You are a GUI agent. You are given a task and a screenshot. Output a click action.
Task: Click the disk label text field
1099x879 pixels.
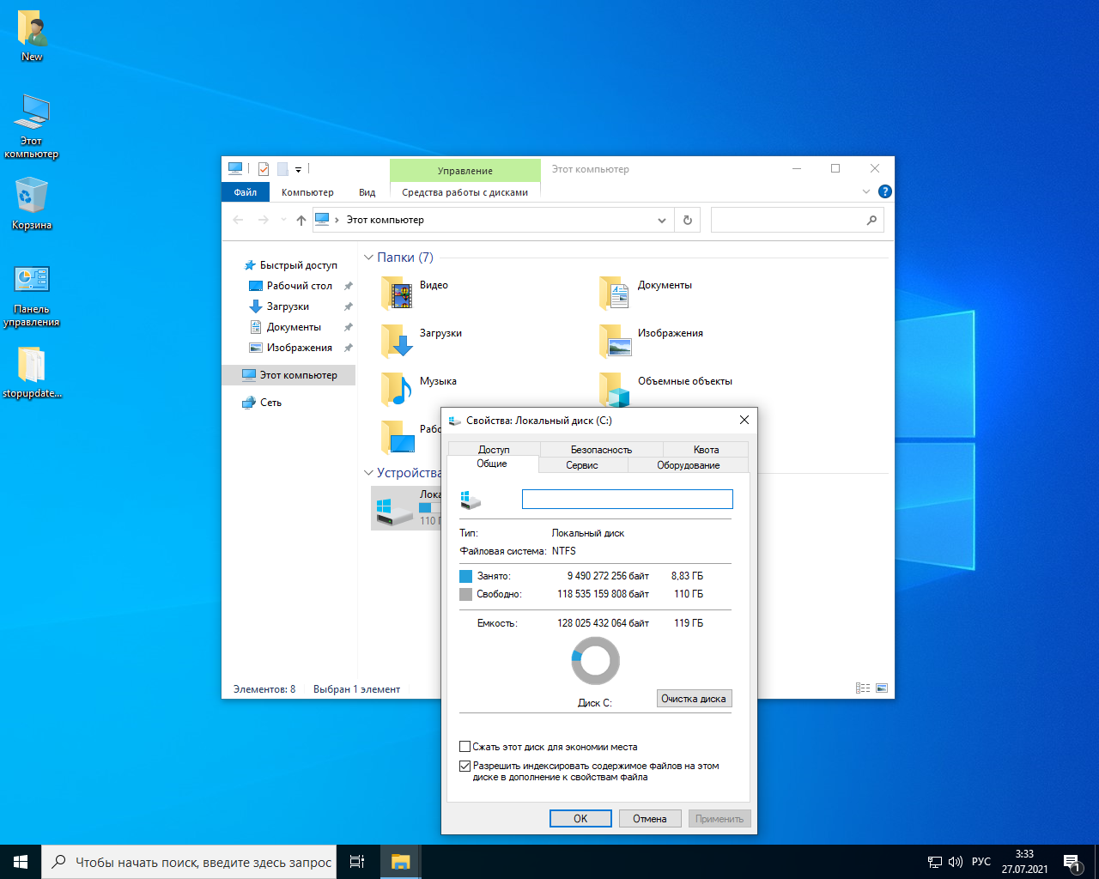pos(627,500)
